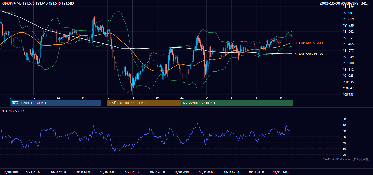Image resolution: width=373 pixels, height=175 pixels.
Task: Click price axis label 191.023
Action: [348, 76]
